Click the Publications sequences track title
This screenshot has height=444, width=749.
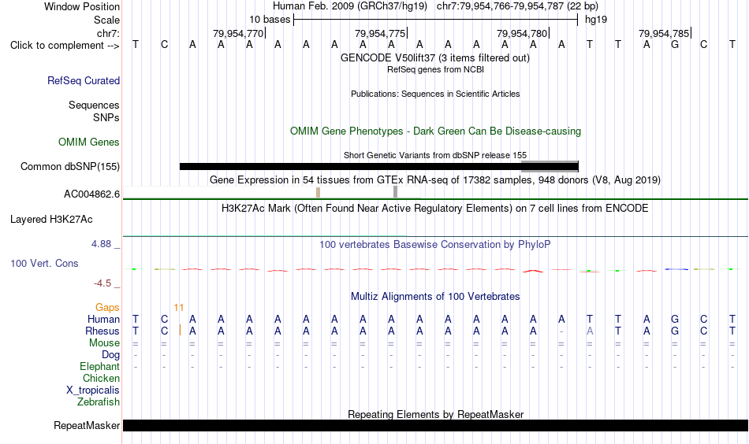point(435,94)
